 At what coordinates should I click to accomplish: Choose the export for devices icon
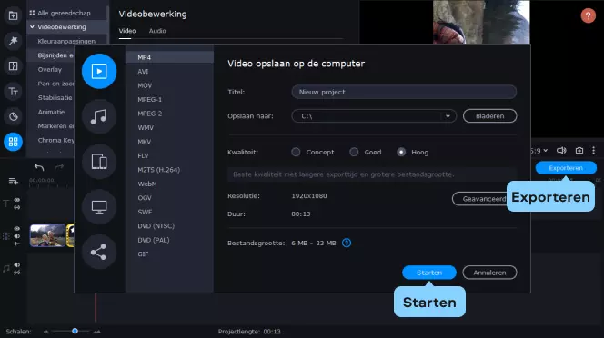click(x=99, y=162)
